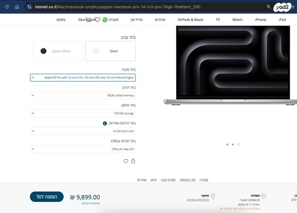Select the third highlighted carousel dot
297x213 pixels.
pos(238,144)
